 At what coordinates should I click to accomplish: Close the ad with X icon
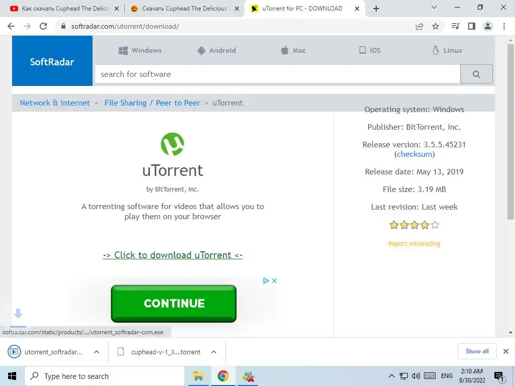(274, 280)
